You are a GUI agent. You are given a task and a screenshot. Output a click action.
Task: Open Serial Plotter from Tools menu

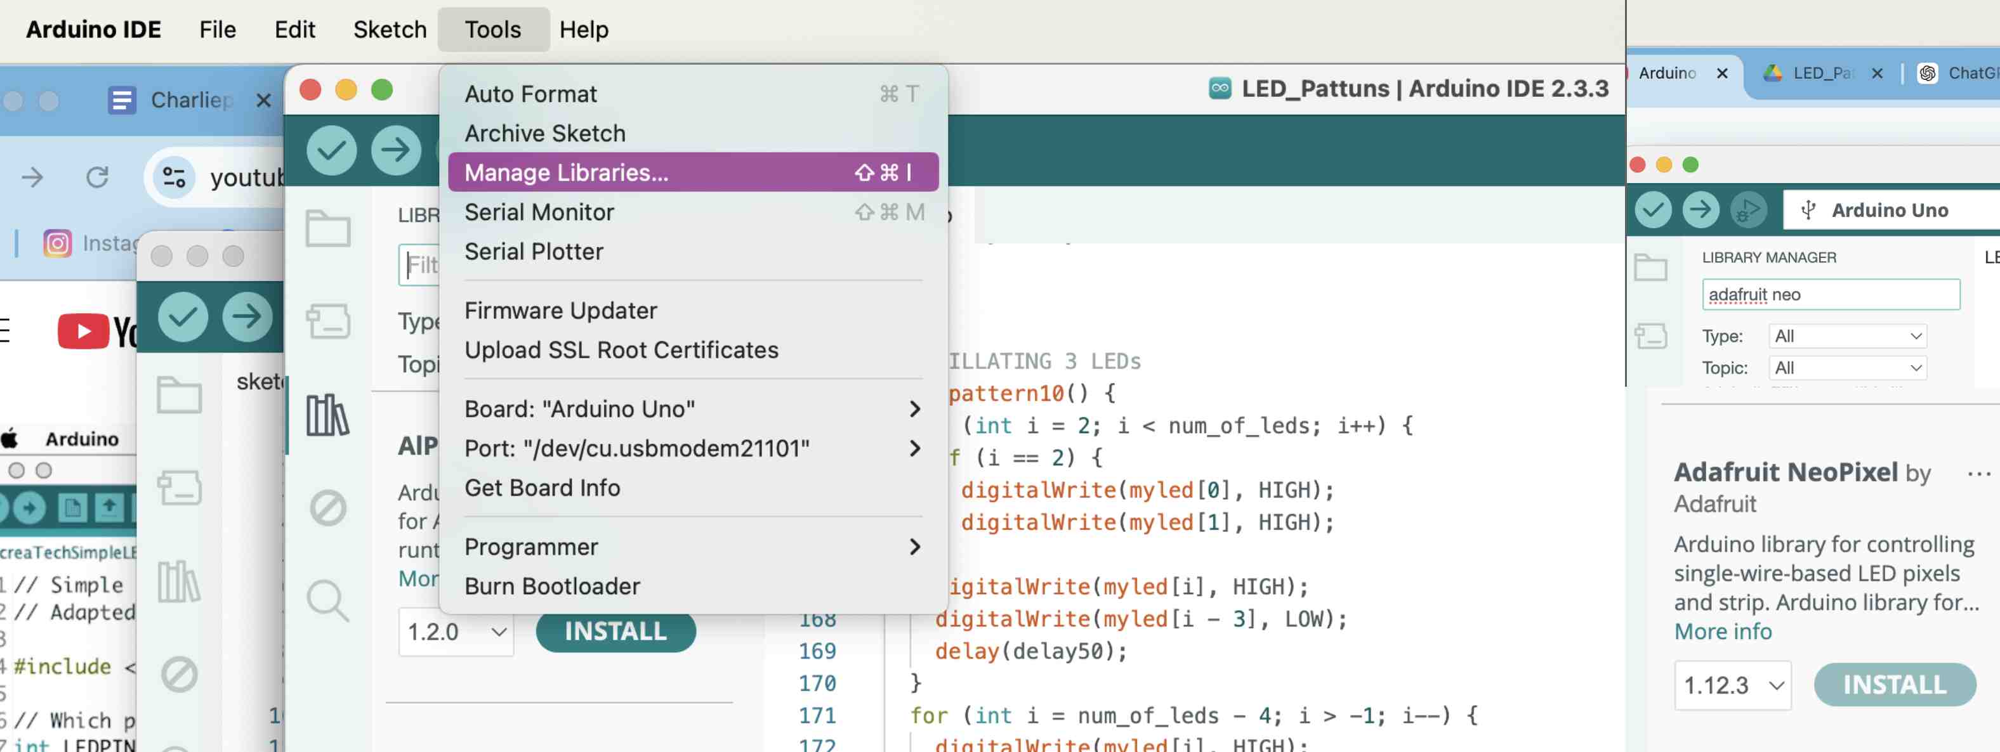click(692, 252)
